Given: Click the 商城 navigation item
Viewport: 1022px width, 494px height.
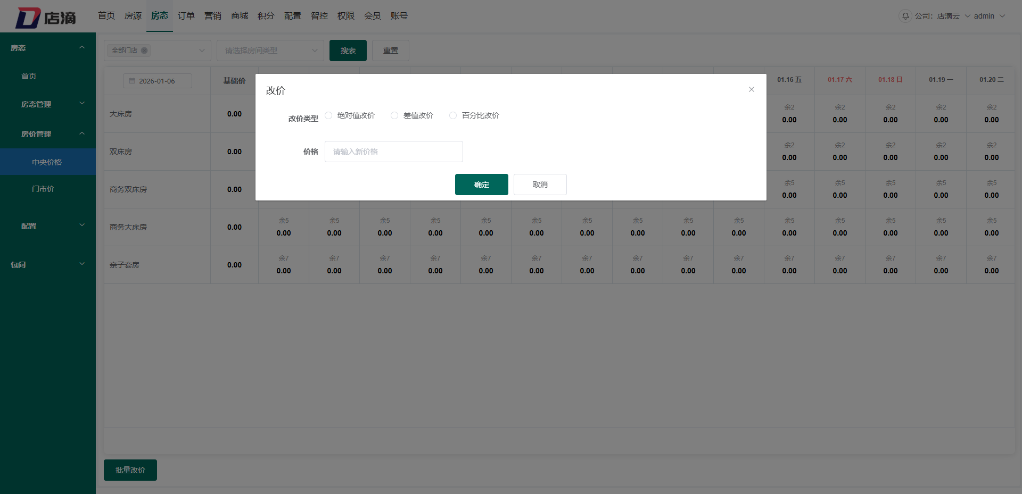Looking at the screenshot, I should 239,16.
